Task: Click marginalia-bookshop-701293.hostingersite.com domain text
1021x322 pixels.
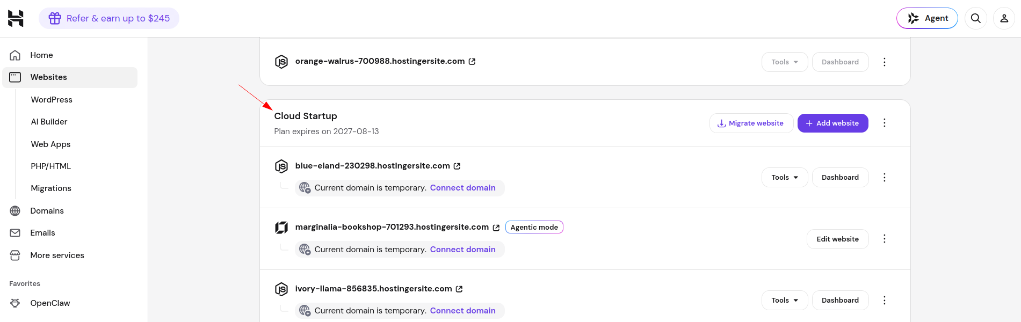Action: point(392,227)
